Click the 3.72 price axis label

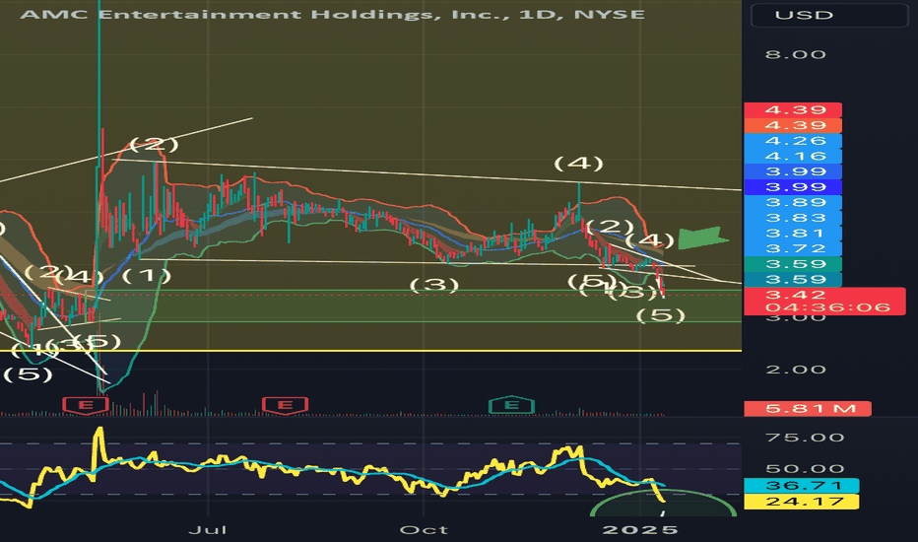[x=793, y=248]
